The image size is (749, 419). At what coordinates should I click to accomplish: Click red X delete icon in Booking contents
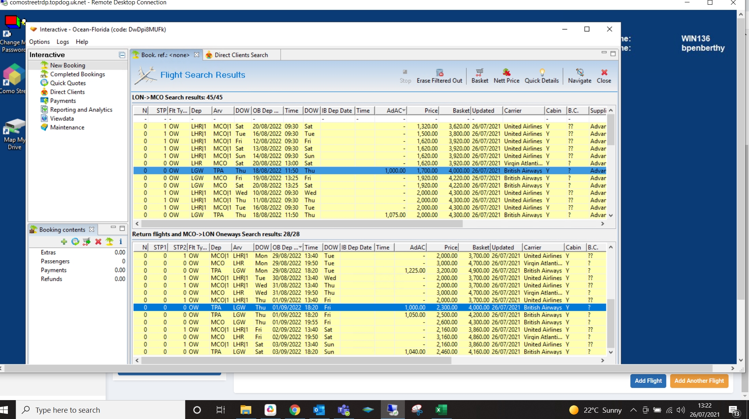(98, 241)
